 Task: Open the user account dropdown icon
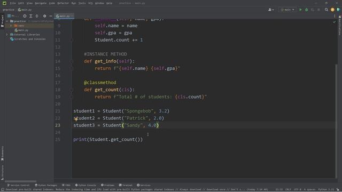pyautogui.click(x=271, y=10)
